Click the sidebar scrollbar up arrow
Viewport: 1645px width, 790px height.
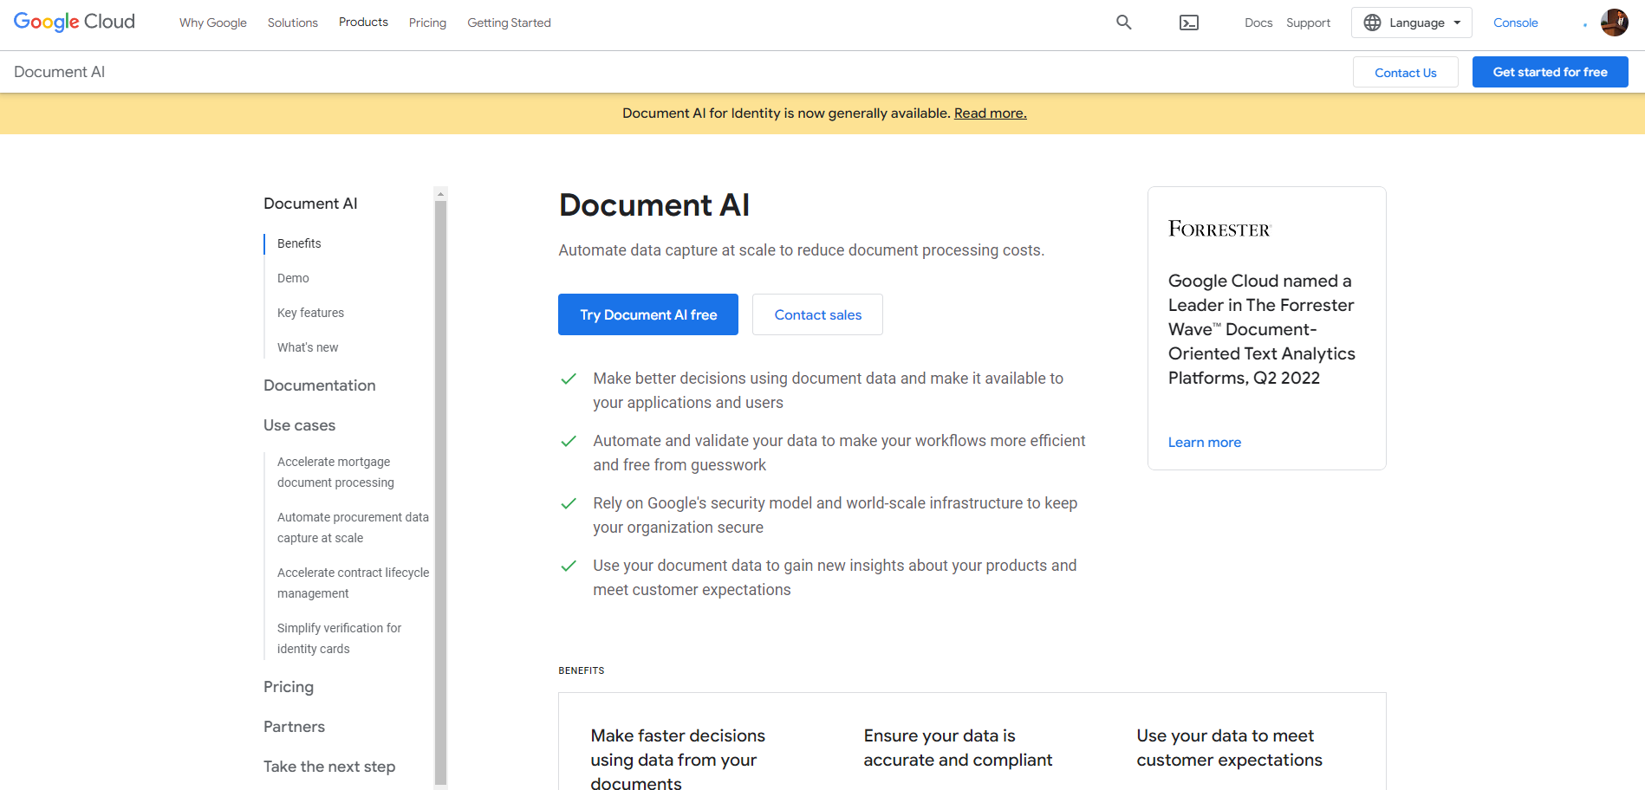click(440, 194)
